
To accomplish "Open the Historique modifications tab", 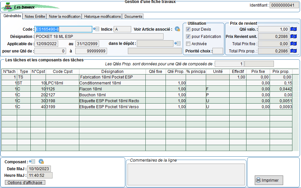I will [x=102, y=16].
